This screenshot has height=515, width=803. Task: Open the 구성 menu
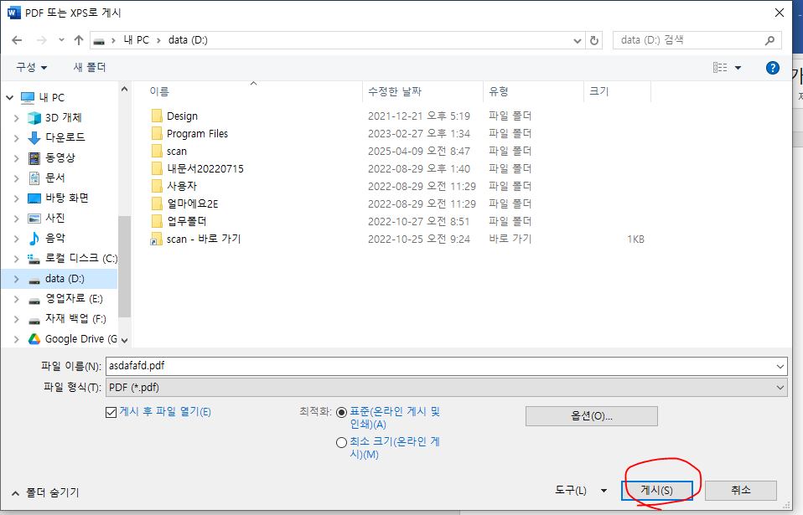(31, 67)
